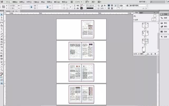The height and width of the screenshot is (106, 169).
Task: Expand the stroke weight dropdown
Action: 95,6
